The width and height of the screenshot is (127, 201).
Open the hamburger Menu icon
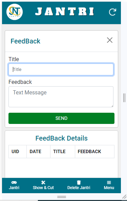point(109,182)
